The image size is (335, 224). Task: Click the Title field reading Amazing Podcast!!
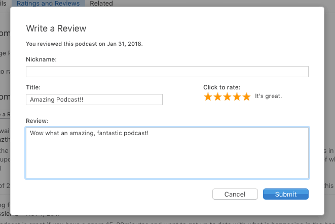point(94,100)
